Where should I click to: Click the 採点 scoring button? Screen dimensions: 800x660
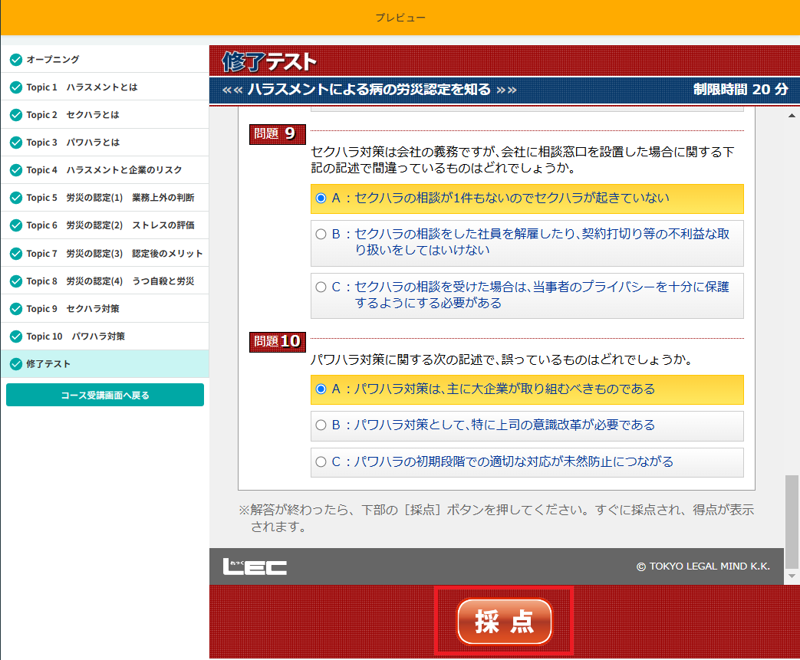point(504,621)
